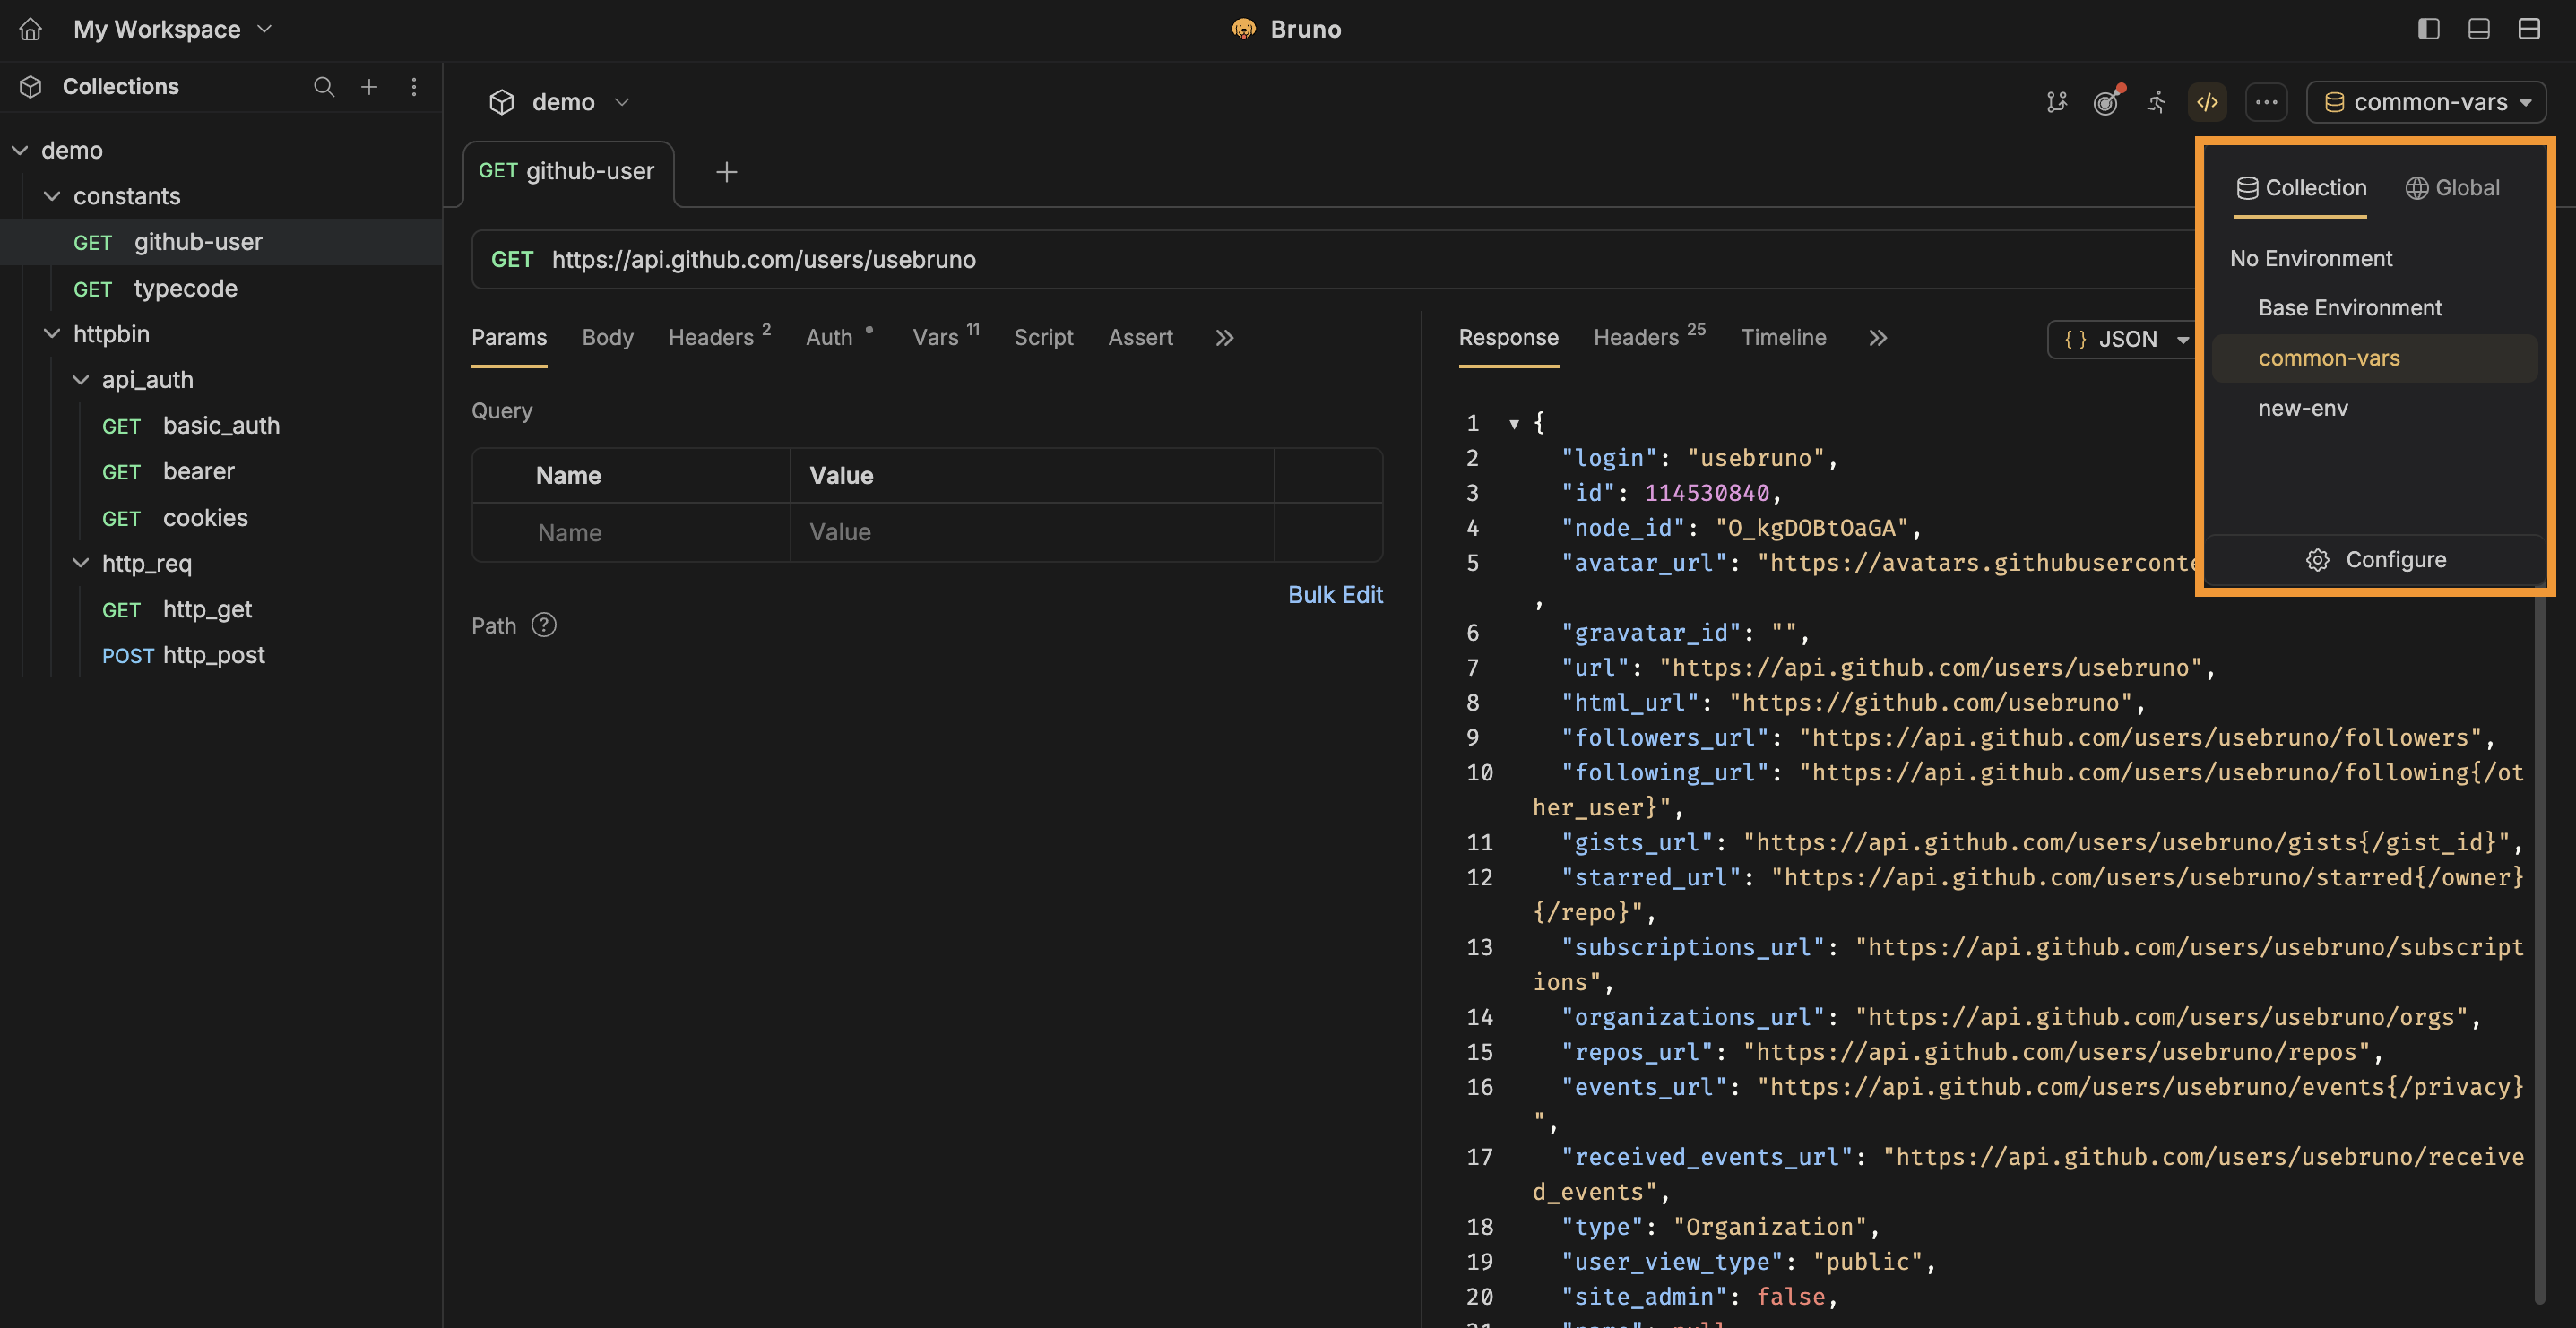Viewport: 2576px width, 1328px height.
Task: Switch to the Global environments tab
Action: [2453, 188]
